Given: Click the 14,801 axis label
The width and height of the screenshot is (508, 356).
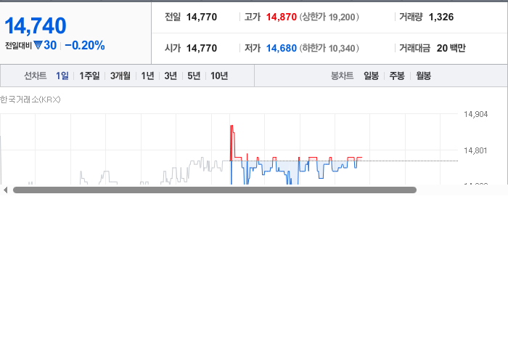Looking at the screenshot, I should [475, 150].
